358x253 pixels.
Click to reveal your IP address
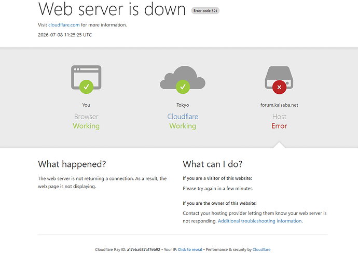[x=190, y=249]
